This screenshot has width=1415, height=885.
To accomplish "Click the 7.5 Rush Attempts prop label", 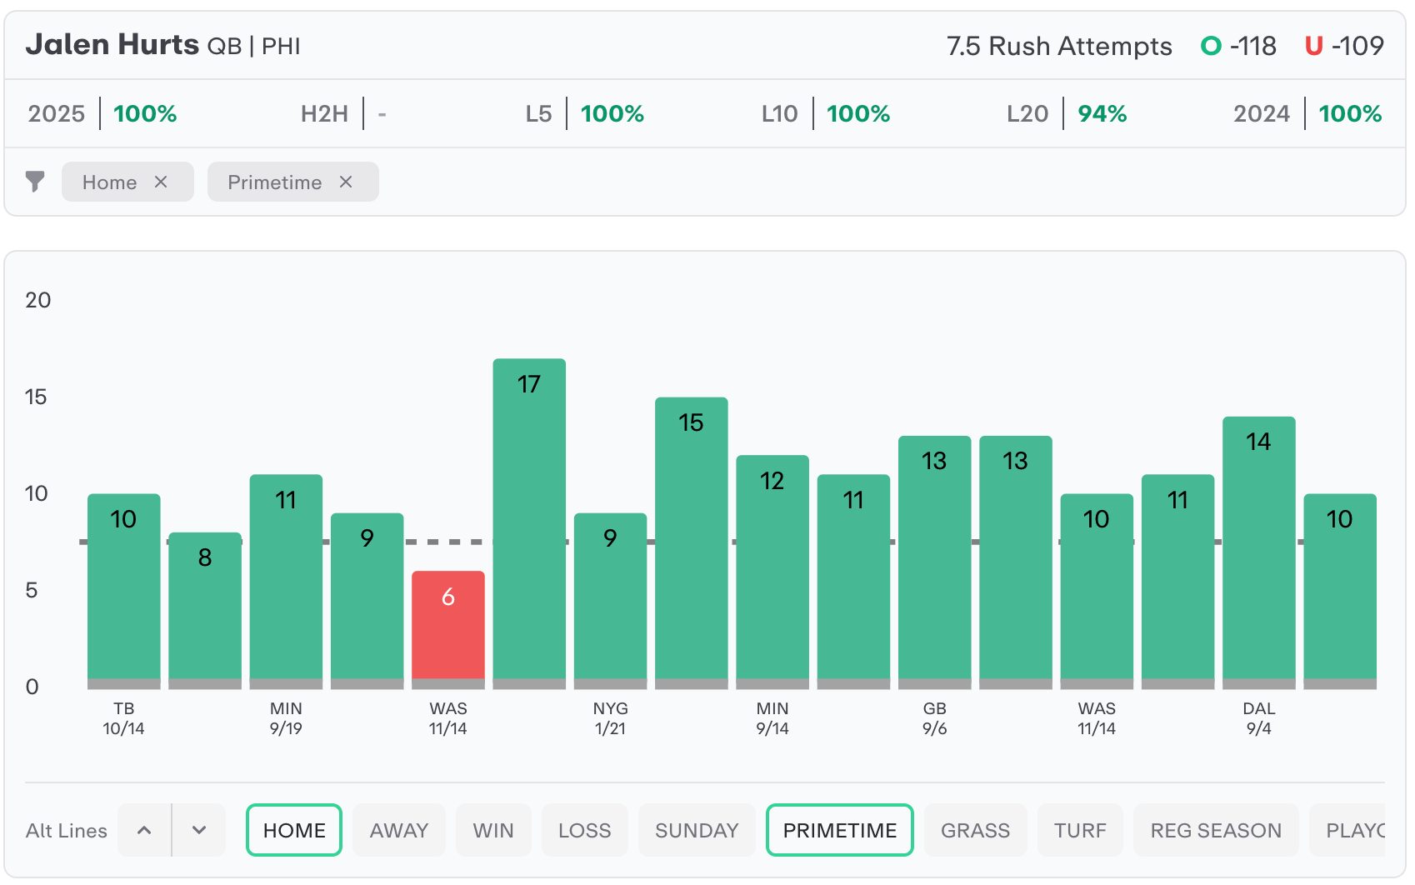I will click(x=1059, y=46).
